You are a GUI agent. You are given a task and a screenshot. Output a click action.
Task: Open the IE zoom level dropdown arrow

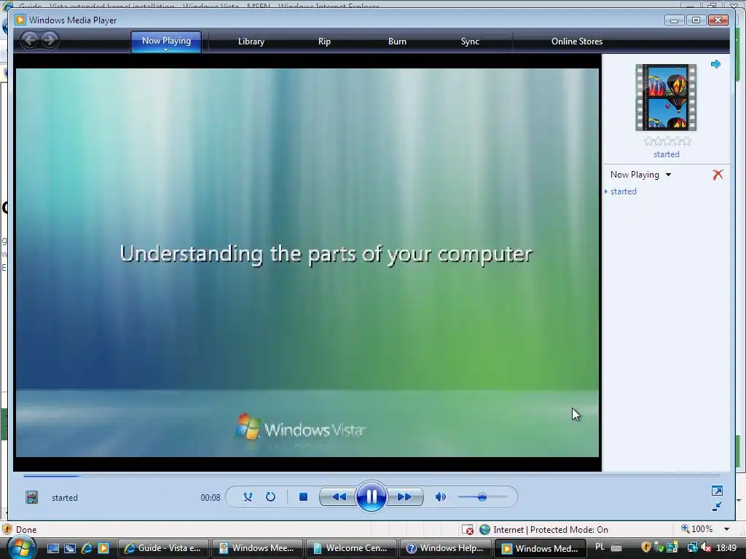point(726,529)
